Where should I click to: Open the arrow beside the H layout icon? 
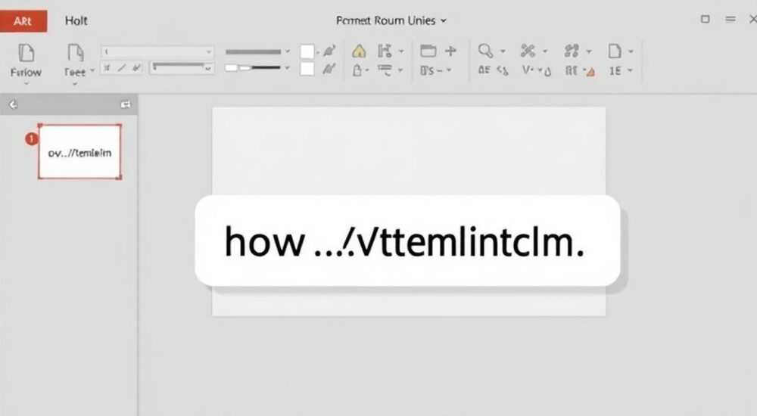pos(400,51)
